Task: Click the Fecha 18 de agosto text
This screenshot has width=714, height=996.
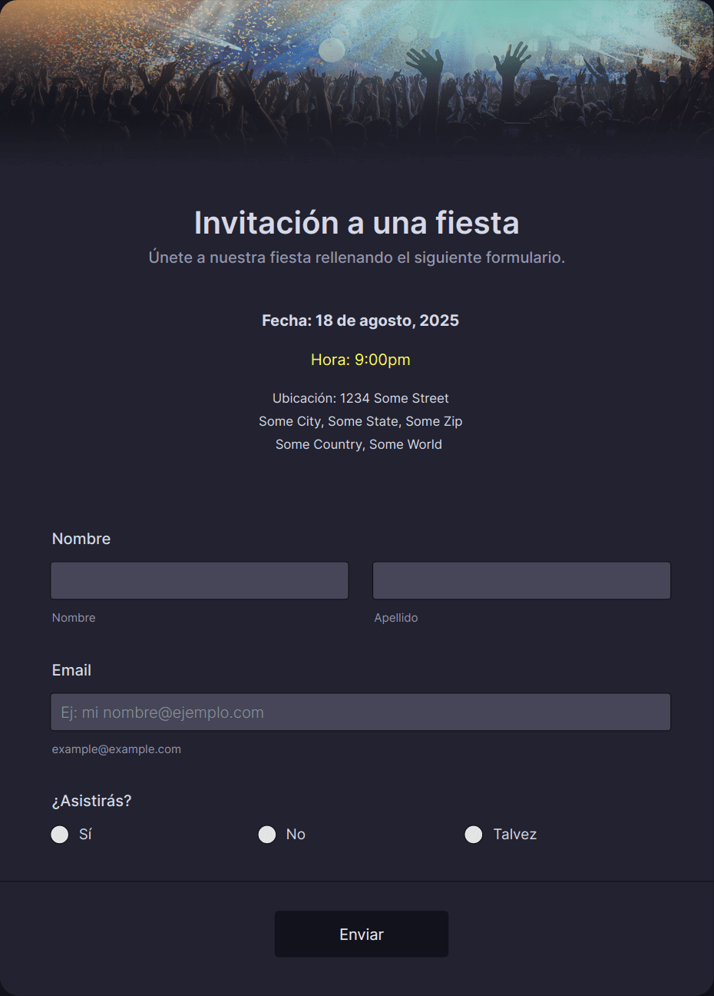Action: pos(360,320)
